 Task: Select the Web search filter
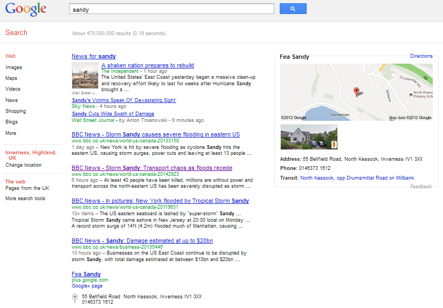click(x=10, y=56)
